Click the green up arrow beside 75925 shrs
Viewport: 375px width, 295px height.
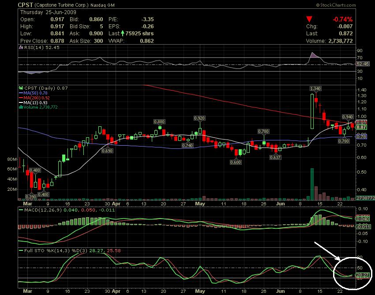click(123, 33)
